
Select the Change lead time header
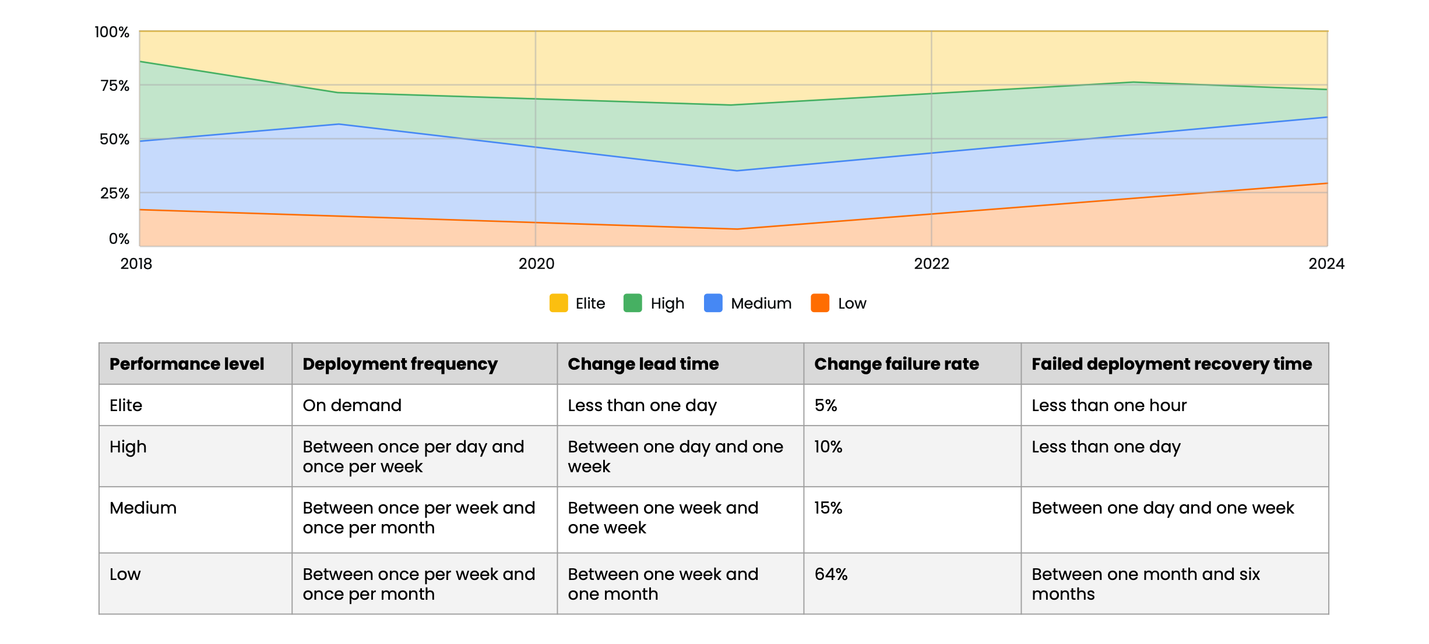tap(643, 364)
